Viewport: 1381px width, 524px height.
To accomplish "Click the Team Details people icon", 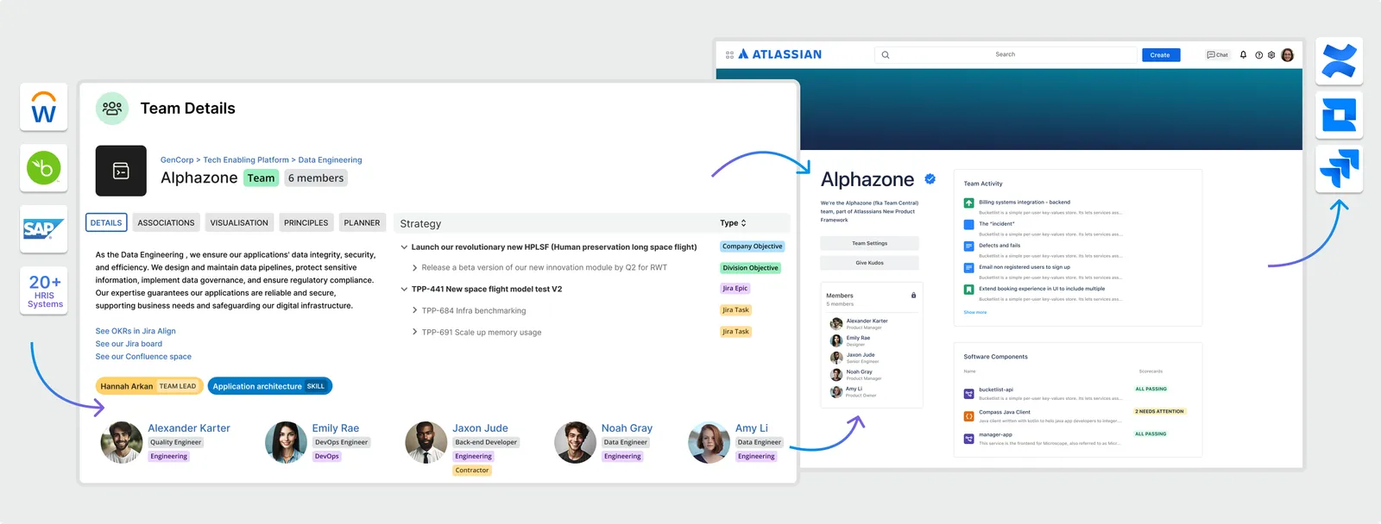I will point(112,109).
